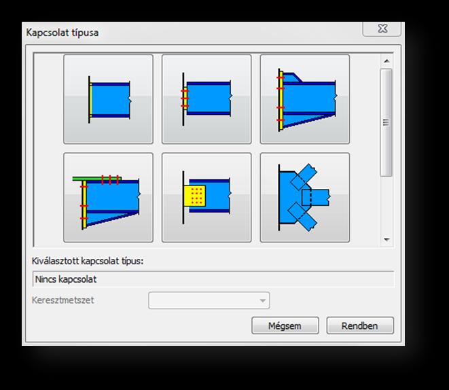Select the gusset plate bracing connection icon
Viewport: 449px width, 390px height.
coord(305,197)
